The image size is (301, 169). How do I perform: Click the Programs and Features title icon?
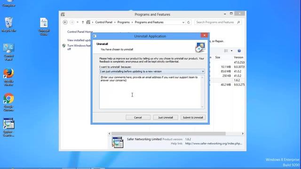coord(63,15)
